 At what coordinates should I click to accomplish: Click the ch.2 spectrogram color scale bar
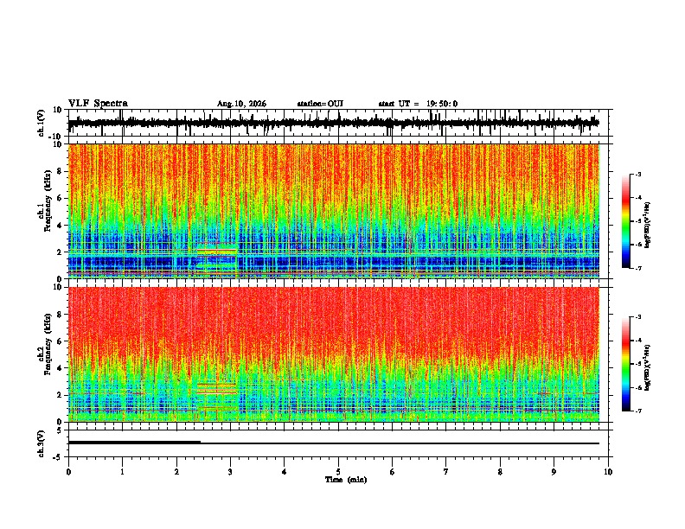pos(625,364)
